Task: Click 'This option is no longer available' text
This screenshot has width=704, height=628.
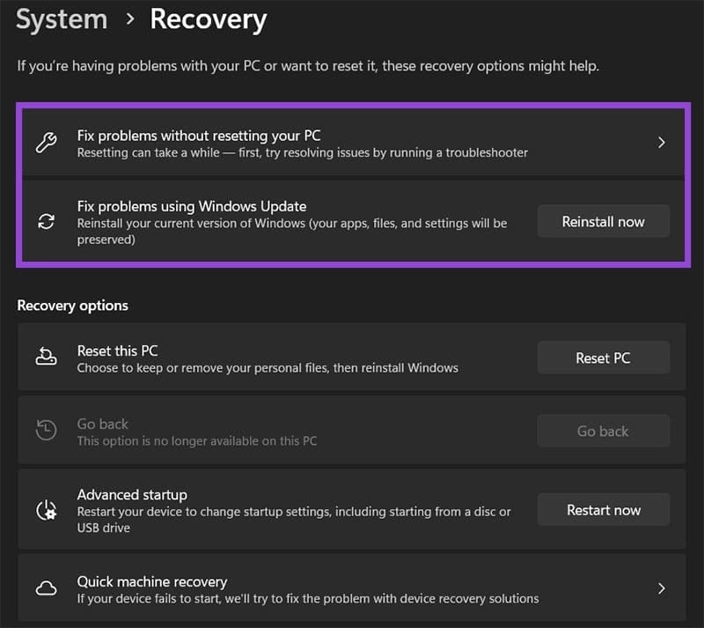Action: tap(197, 440)
